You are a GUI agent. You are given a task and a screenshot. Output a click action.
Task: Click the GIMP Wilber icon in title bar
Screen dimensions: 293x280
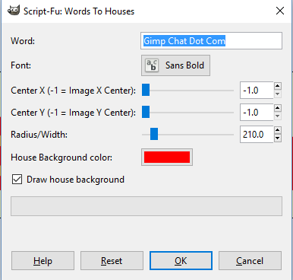(14, 11)
